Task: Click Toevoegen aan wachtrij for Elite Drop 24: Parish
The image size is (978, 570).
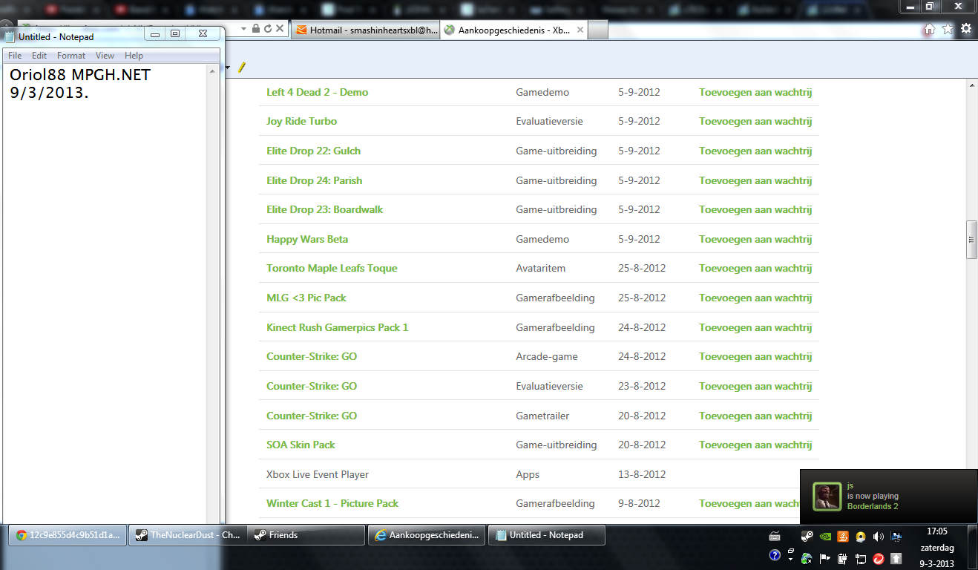Action: pyautogui.click(x=755, y=180)
